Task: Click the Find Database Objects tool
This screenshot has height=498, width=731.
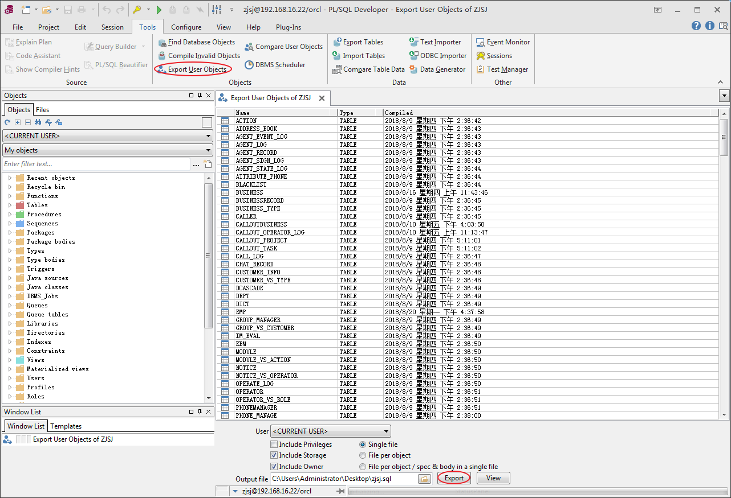Action: click(196, 42)
